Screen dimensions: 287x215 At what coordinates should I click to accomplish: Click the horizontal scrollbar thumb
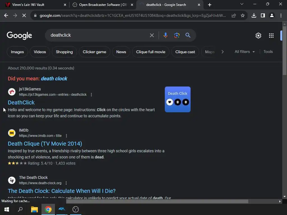coord(157,202)
